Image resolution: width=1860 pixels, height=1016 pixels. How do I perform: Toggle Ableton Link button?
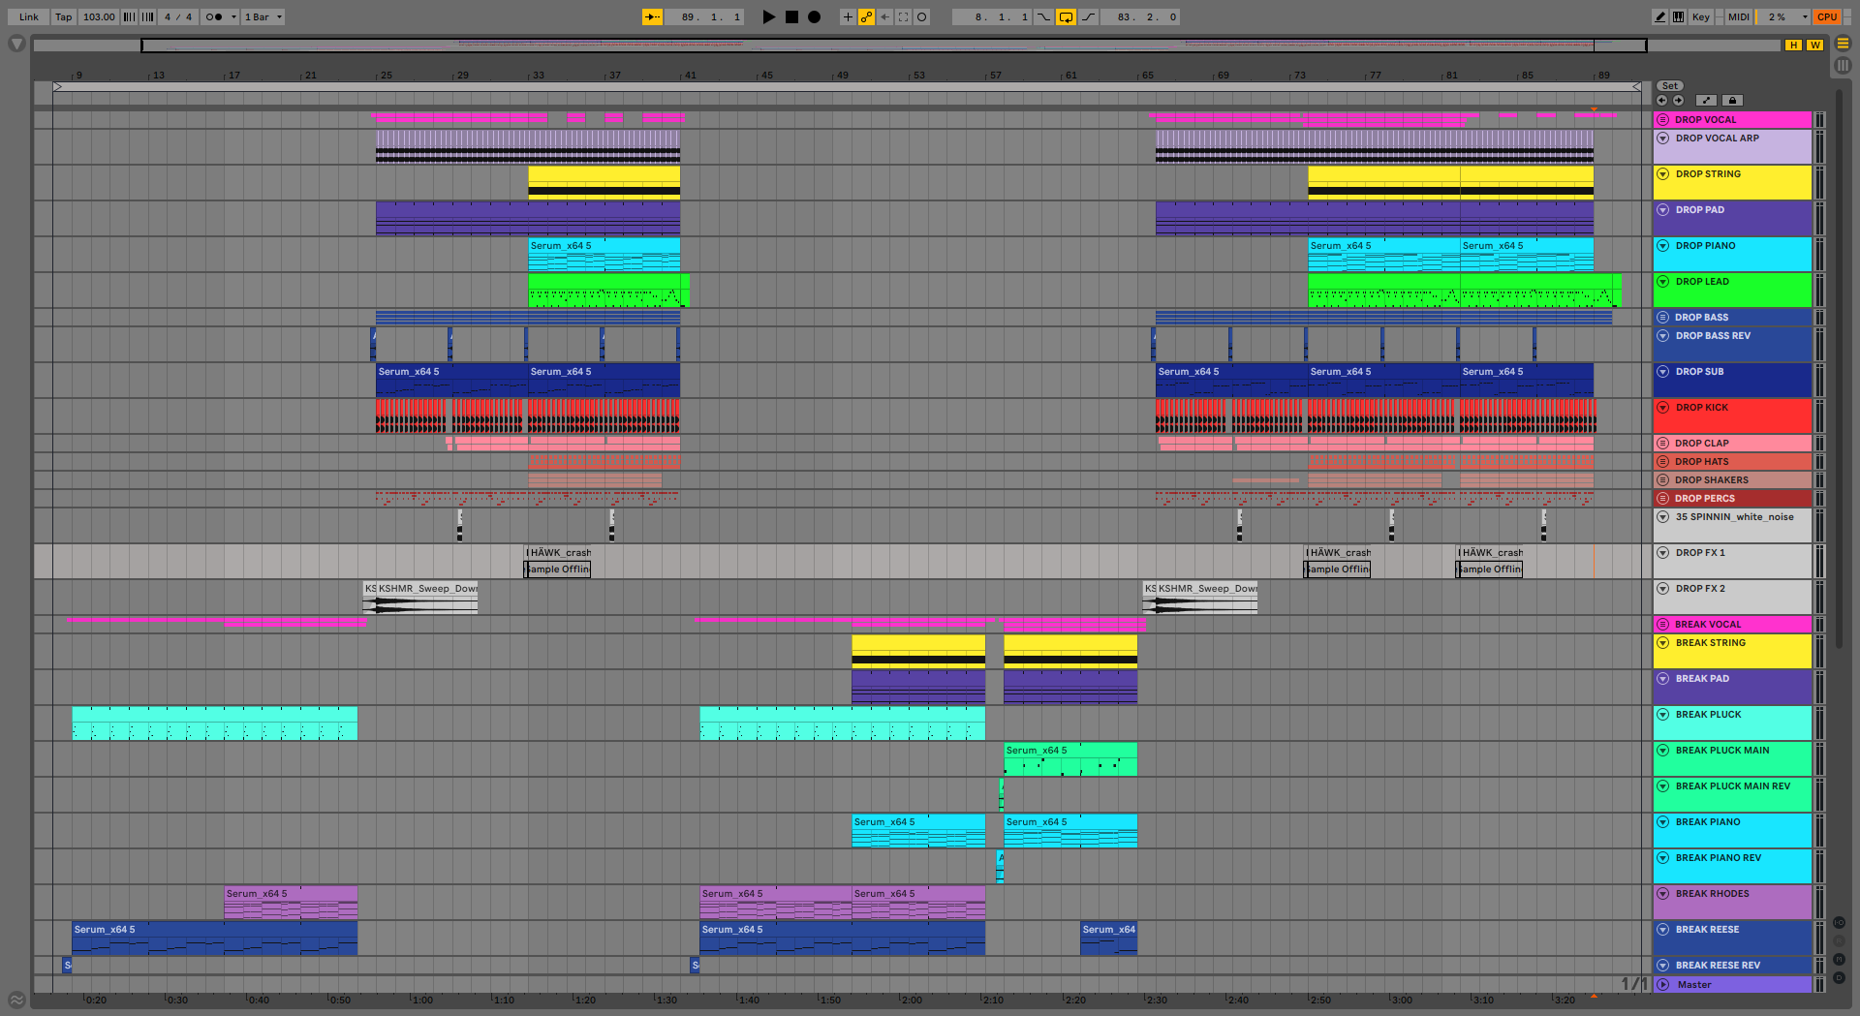(x=29, y=16)
